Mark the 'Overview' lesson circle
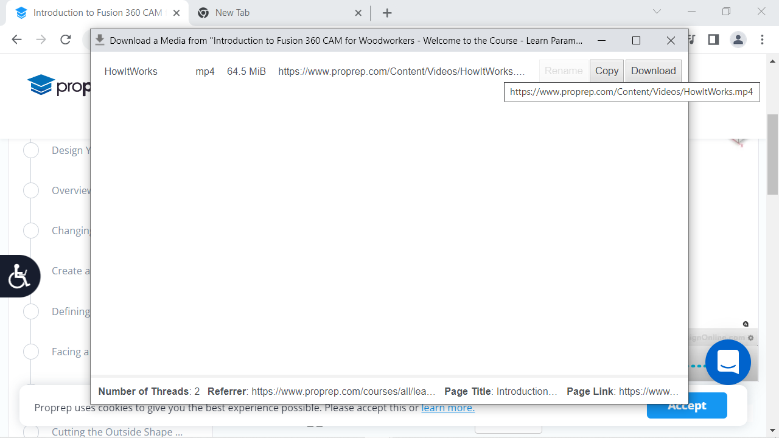 31,190
